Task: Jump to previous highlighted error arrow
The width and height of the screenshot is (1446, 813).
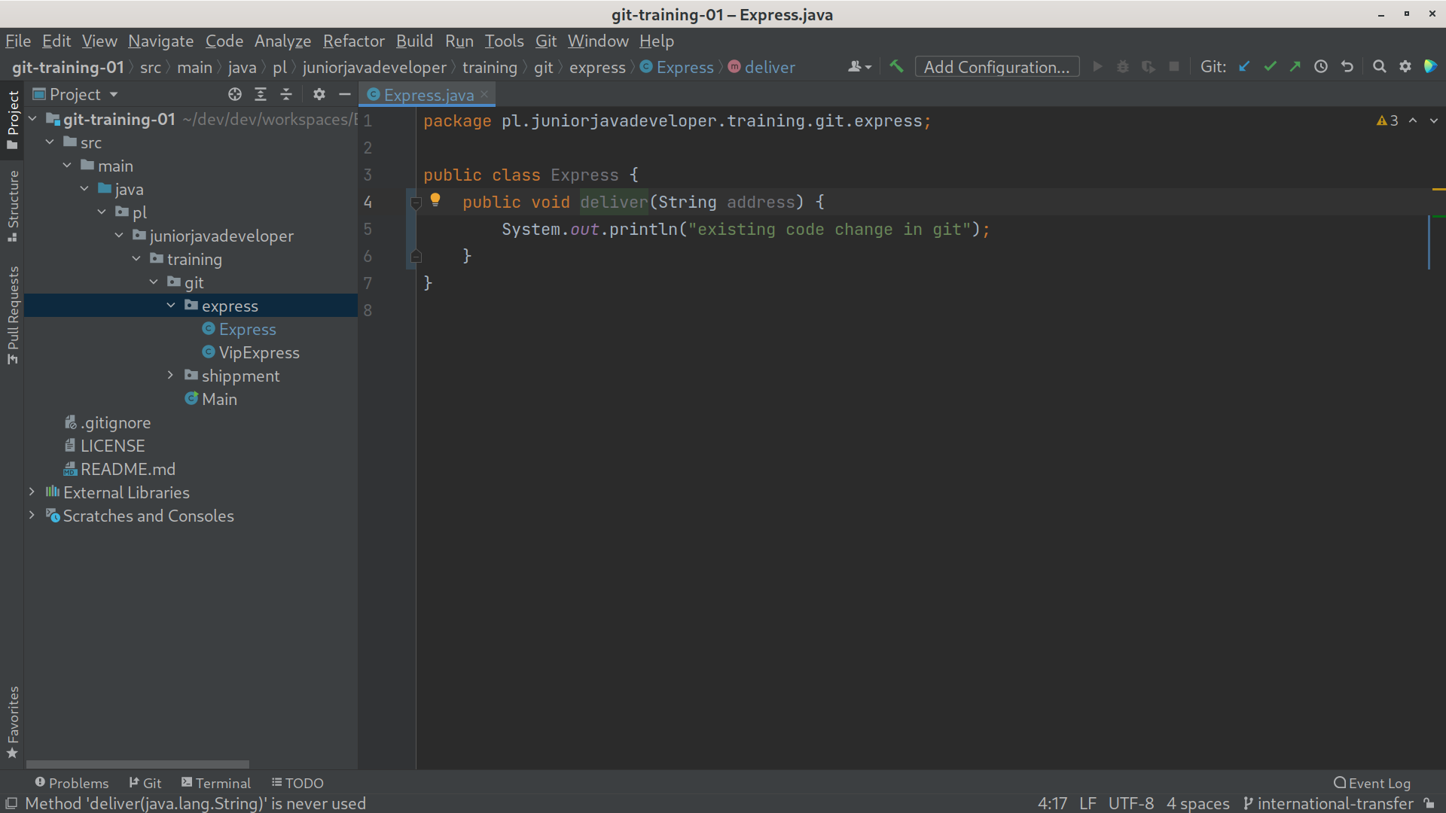Action: point(1413,120)
